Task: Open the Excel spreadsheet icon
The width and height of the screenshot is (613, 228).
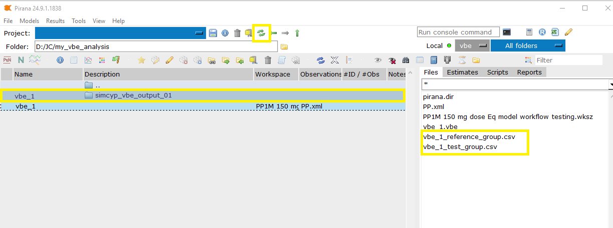Action: pos(555,32)
